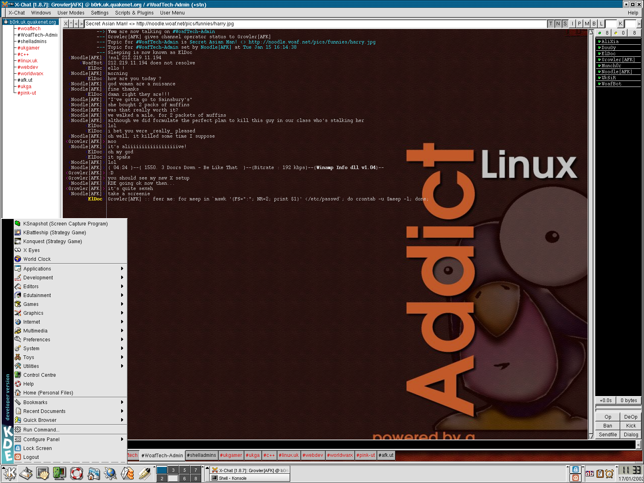The width and height of the screenshot is (644, 483).
Task: Toggle channel mode N button
Action: (558, 24)
